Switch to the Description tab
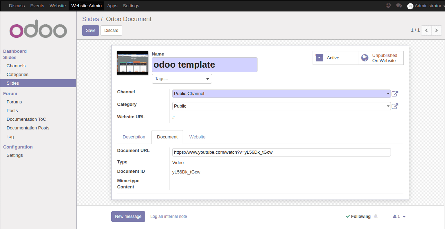 point(134,137)
